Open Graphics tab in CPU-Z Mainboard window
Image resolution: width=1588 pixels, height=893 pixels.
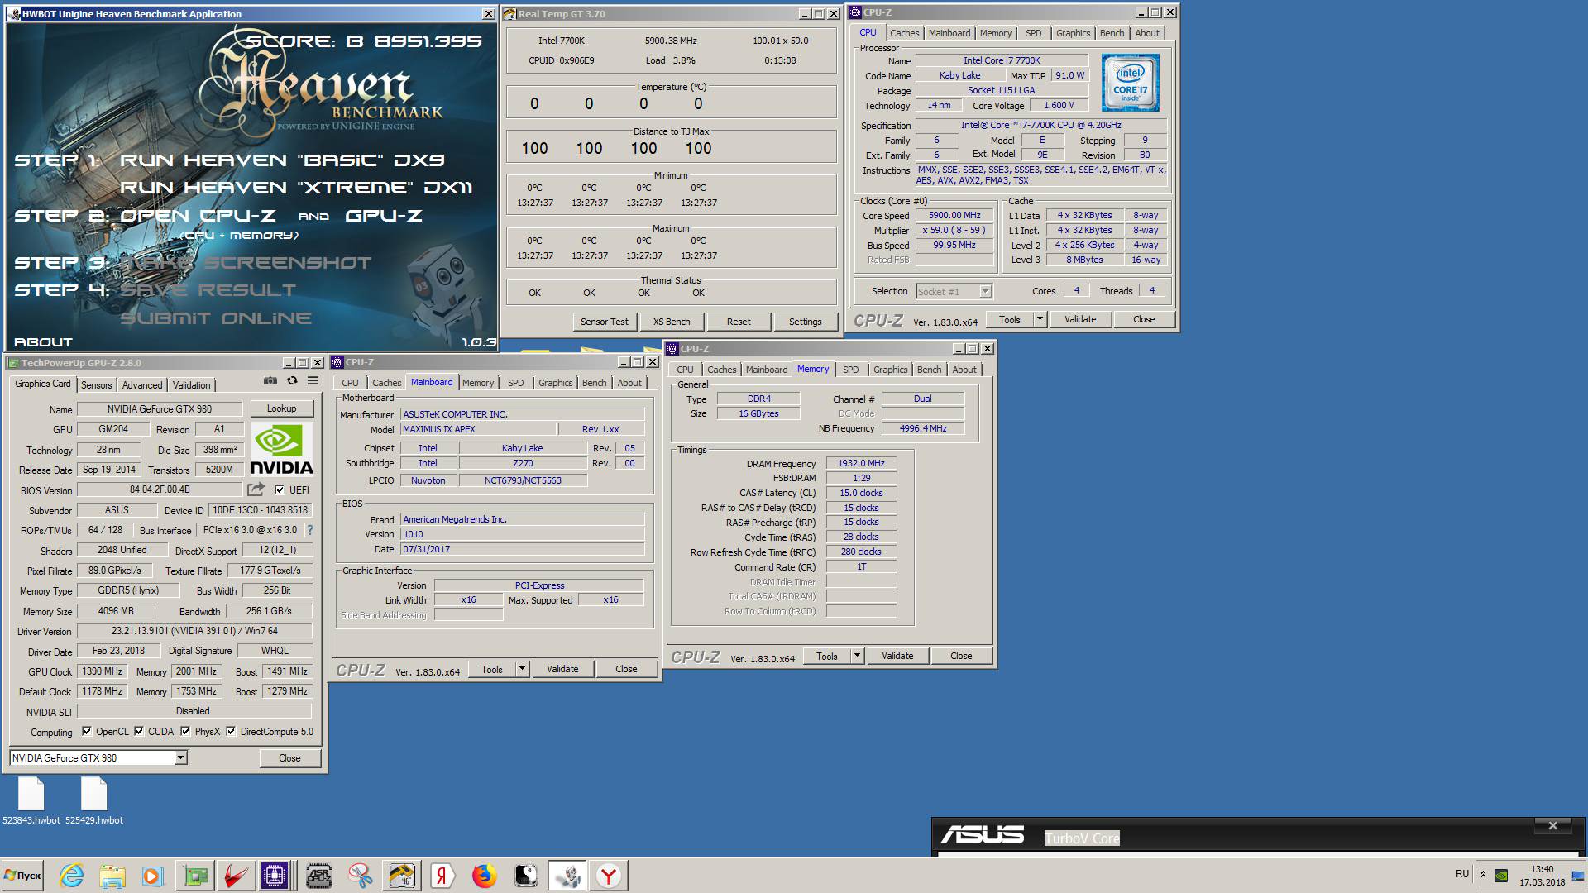click(555, 383)
